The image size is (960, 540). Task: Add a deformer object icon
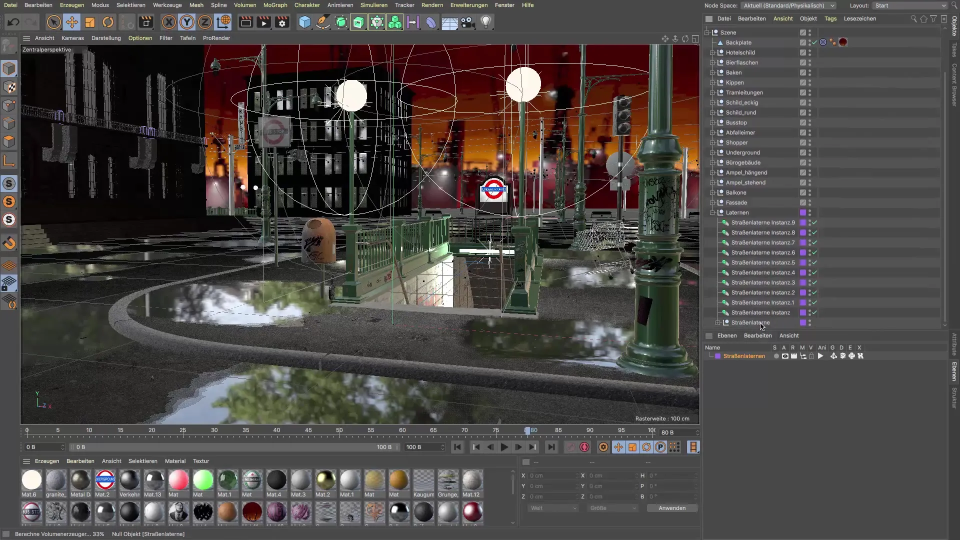click(431, 22)
